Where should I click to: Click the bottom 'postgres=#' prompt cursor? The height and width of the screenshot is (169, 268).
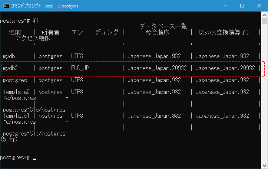pyautogui.click(x=34, y=159)
